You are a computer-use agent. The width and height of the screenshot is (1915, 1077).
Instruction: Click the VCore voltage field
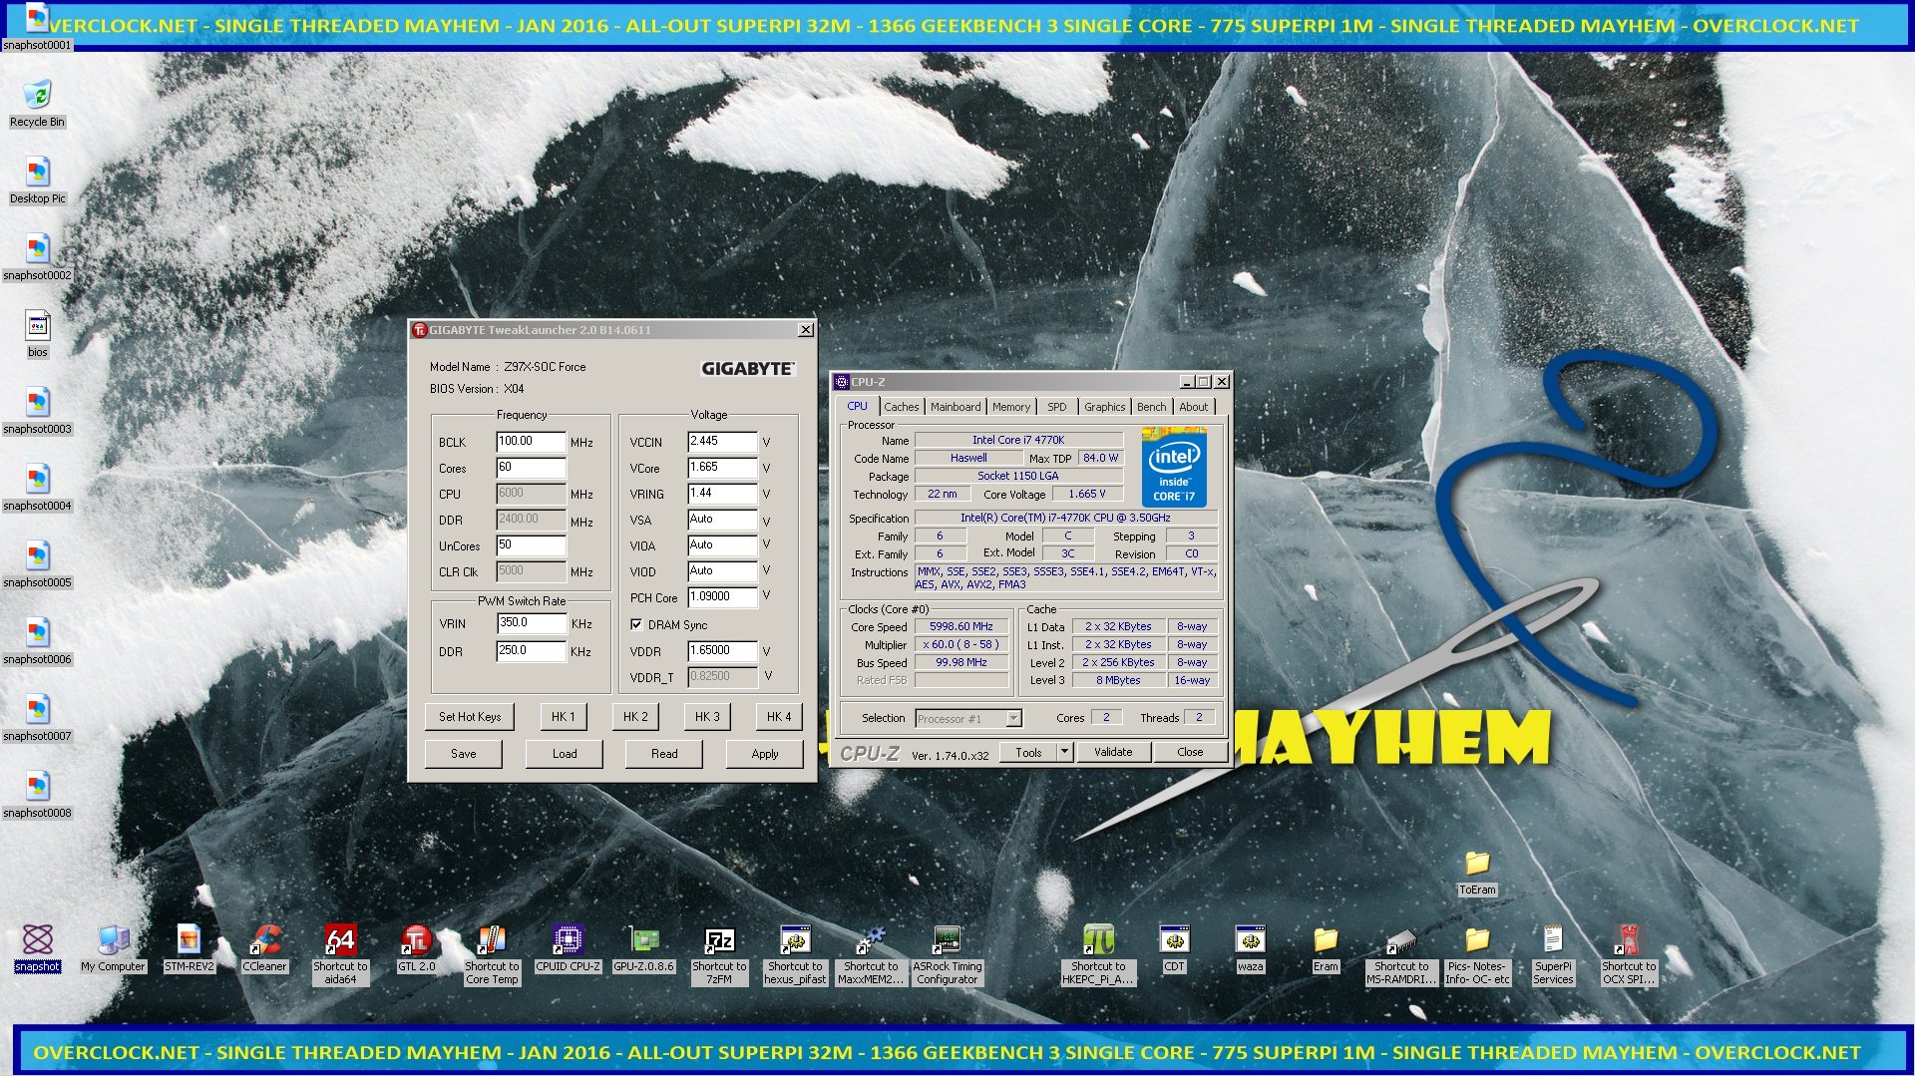723,467
